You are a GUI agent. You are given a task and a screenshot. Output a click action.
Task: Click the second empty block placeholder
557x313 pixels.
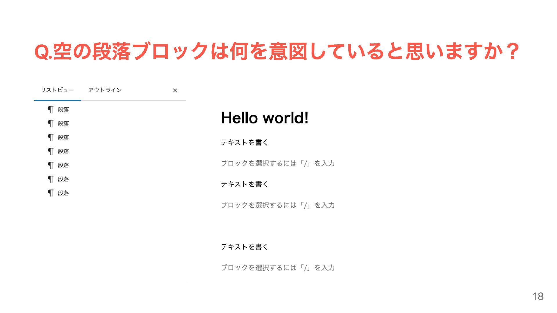point(278,205)
